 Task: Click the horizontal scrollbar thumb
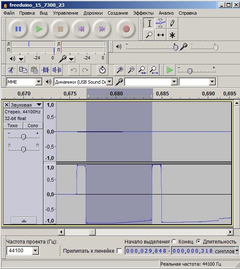tap(92, 232)
